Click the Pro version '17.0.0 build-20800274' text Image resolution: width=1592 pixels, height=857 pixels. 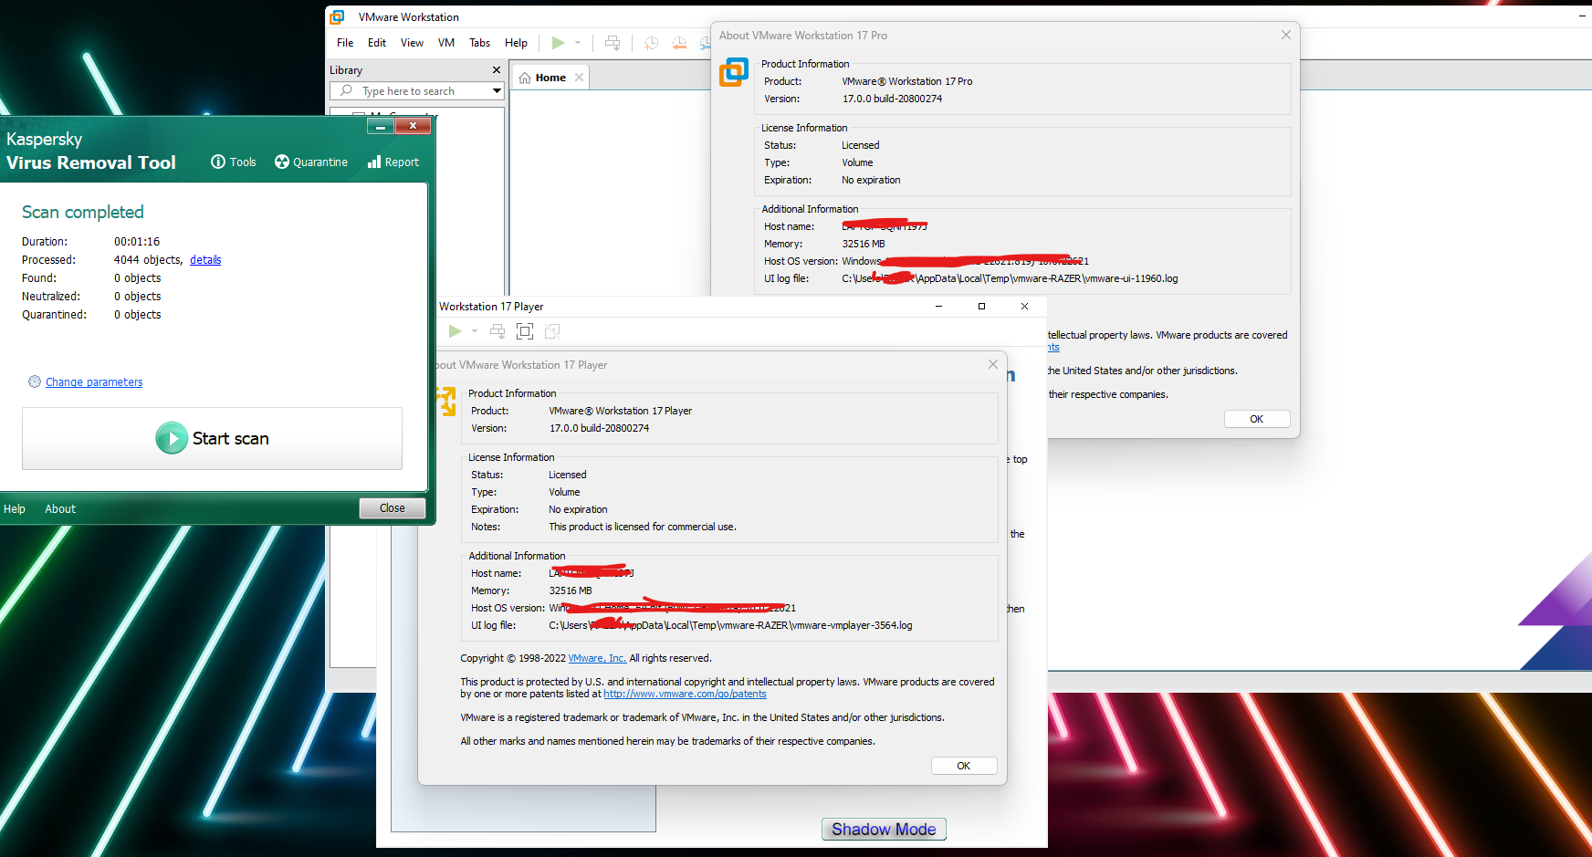pyautogui.click(x=892, y=99)
